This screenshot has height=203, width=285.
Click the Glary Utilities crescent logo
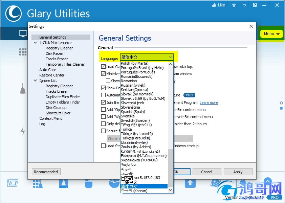pyautogui.click(x=14, y=14)
